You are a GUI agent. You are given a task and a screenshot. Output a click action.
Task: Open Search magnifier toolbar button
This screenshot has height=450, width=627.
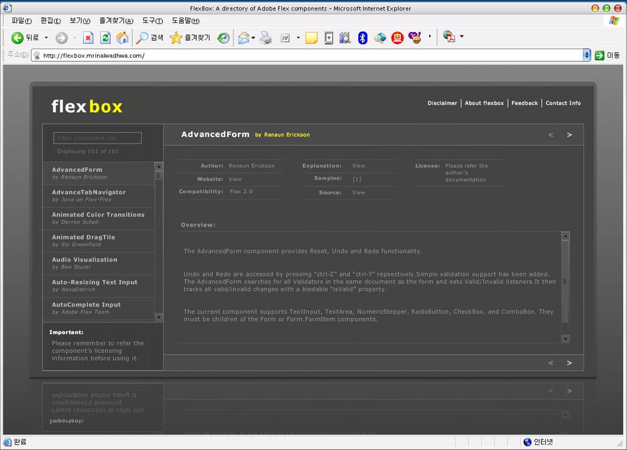[x=149, y=38]
